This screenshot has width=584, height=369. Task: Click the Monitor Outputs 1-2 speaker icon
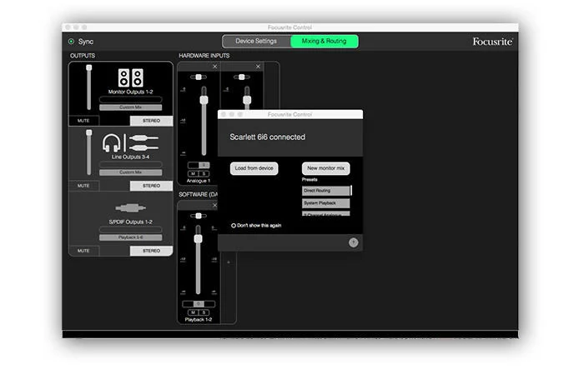tap(131, 77)
